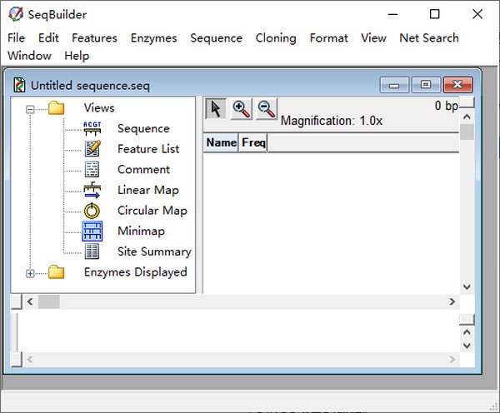Click the Views folder icon
This screenshot has height=413, width=500.
pos(57,108)
